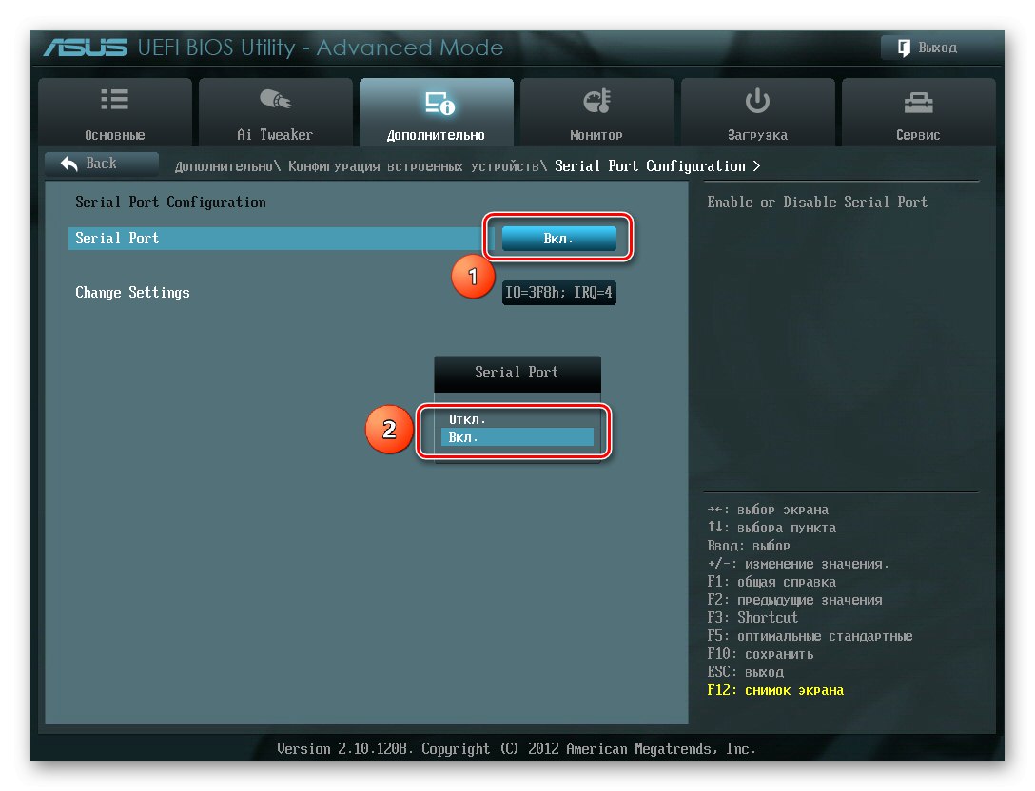Image resolution: width=1035 pixels, height=791 pixels.
Task: Click the Version 2.10.1208 copyright footer
Action: pos(517,749)
